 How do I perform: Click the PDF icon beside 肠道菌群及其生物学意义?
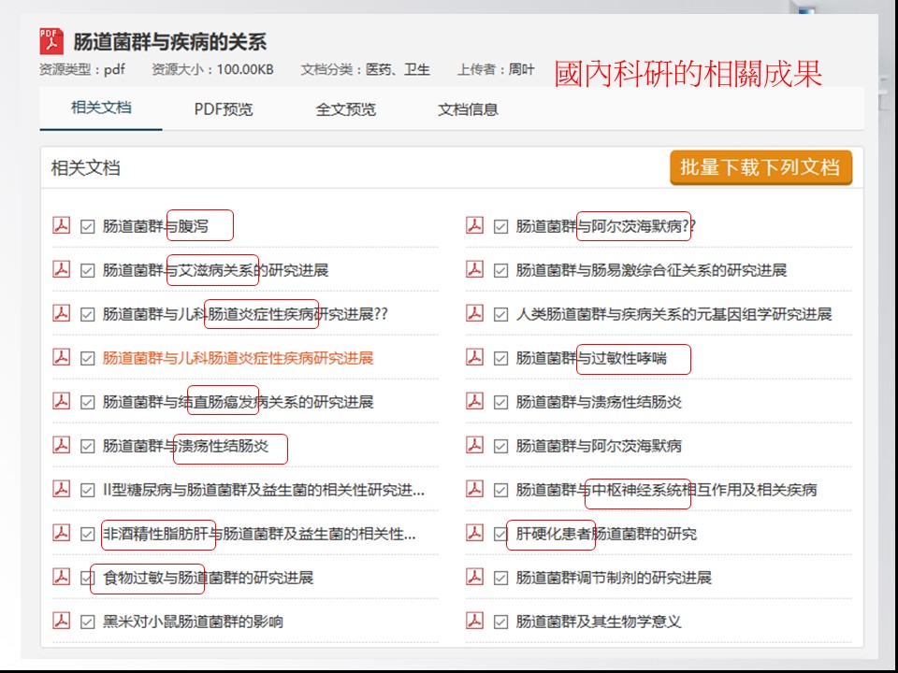pyautogui.click(x=475, y=621)
